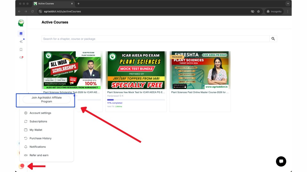Viewport: 307px width, 172px height.
Task: Bookmark this page with the star icon
Action: (258, 11)
